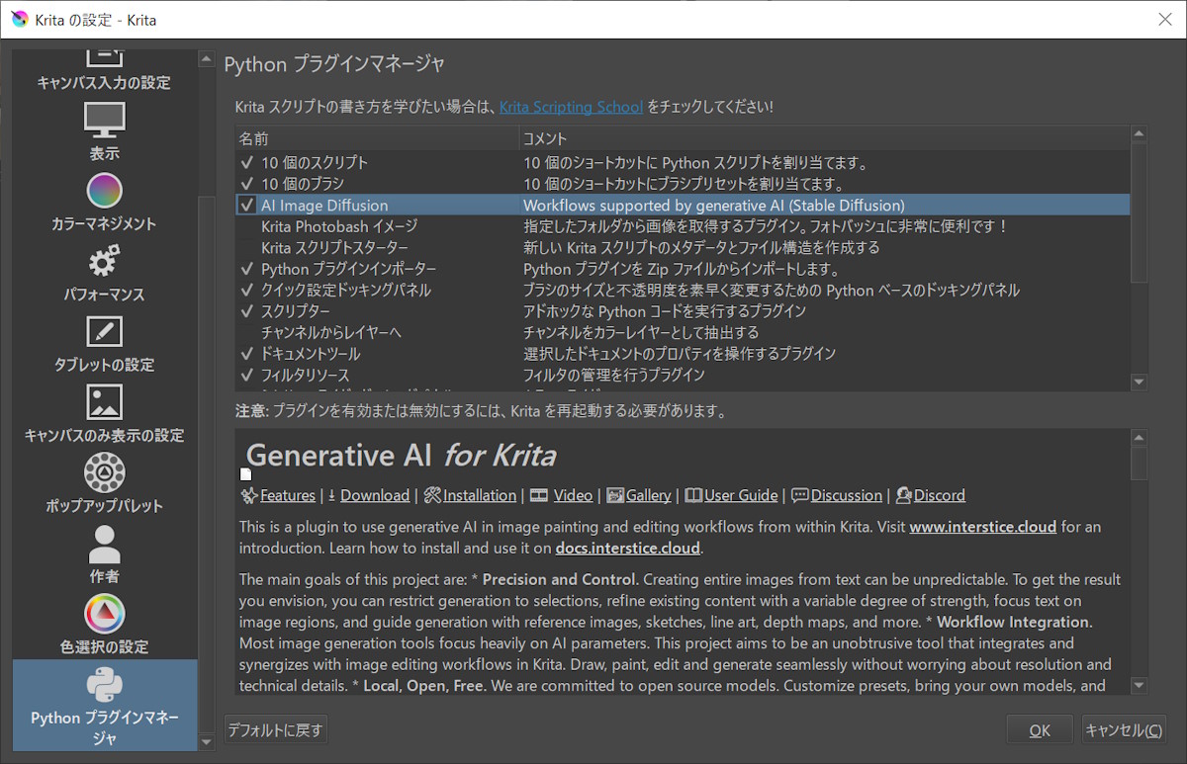Screen dimensions: 1187x764
Task: Disable the Python プラグインインポーター checkbox
Action: pyautogui.click(x=247, y=269)
